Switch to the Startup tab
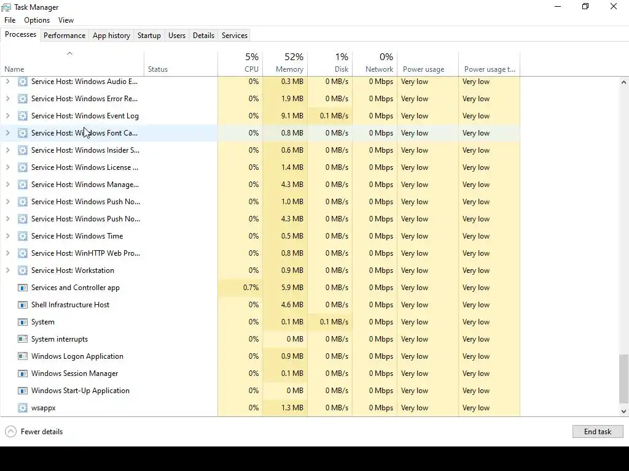Viewport: 629px width, 471px height. tap(149, 35)
